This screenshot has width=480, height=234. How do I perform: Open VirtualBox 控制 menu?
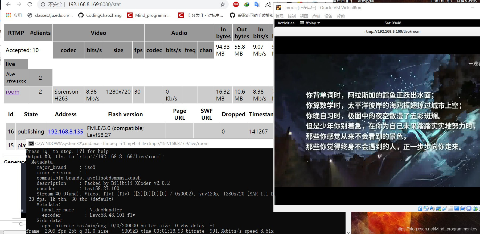(x=292, y=16)
